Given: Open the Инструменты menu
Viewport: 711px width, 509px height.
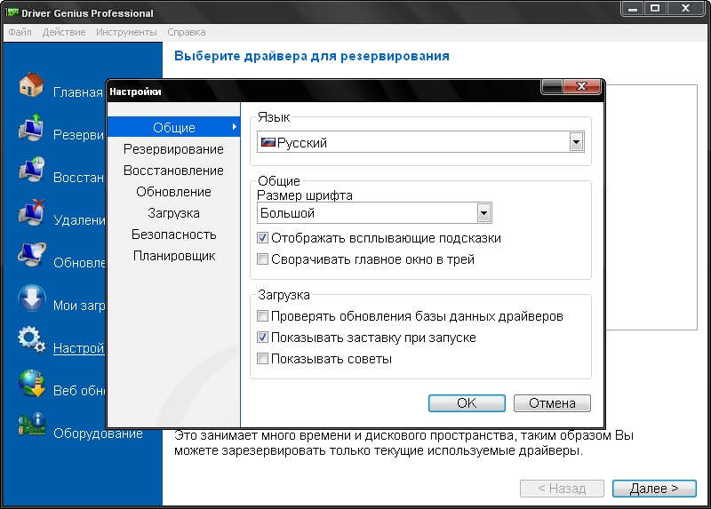Looking at the screenshot, I should click(126, 32).
